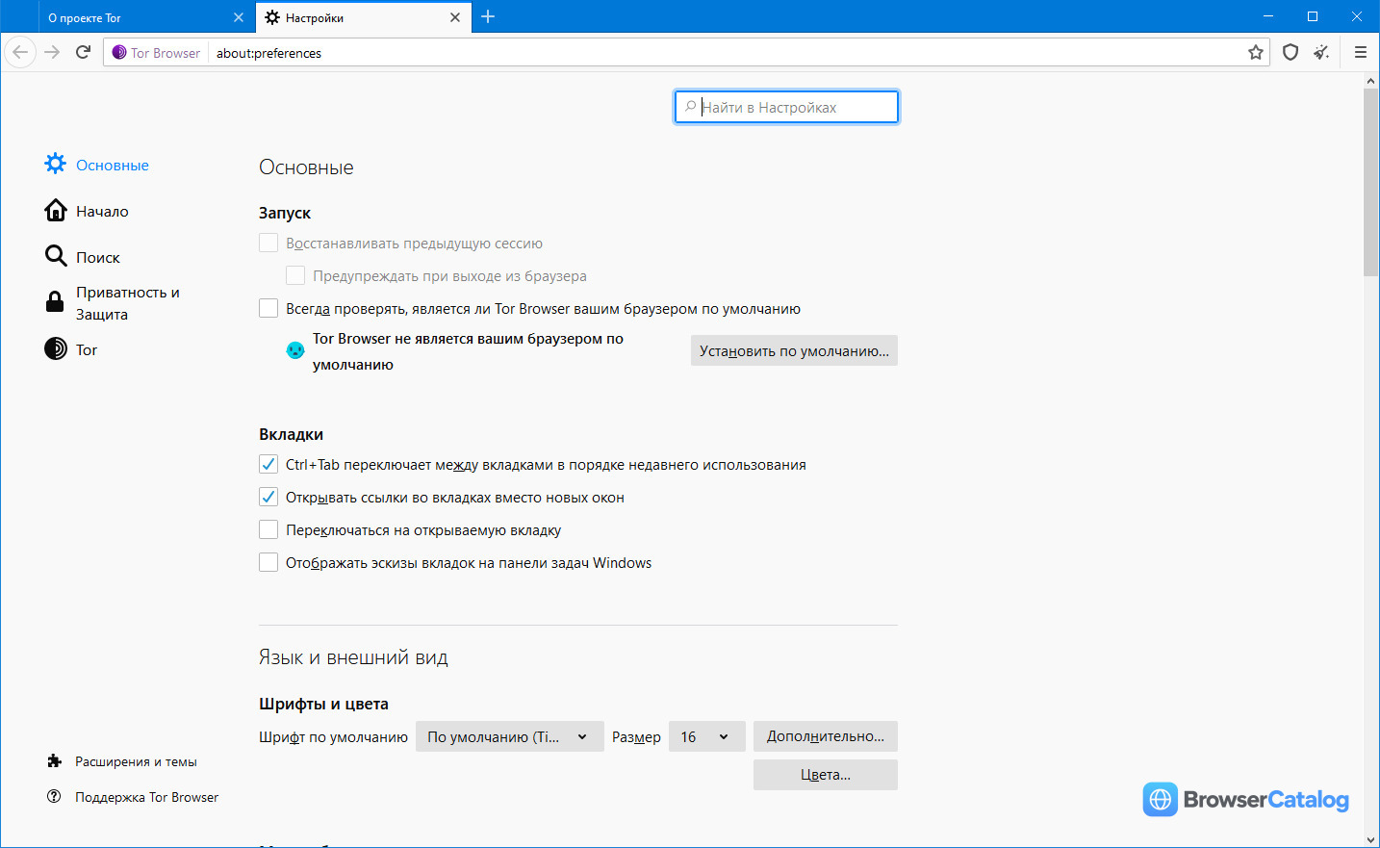Open new tab with plus icon
1380x848 pixels.
point(488,16)
